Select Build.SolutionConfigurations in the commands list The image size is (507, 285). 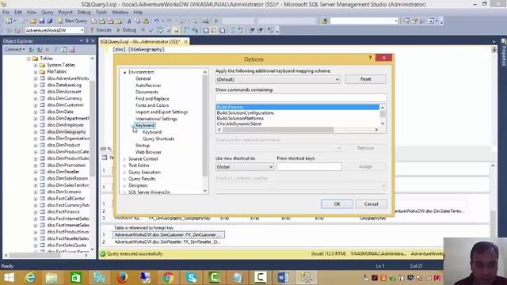point(245,112)
